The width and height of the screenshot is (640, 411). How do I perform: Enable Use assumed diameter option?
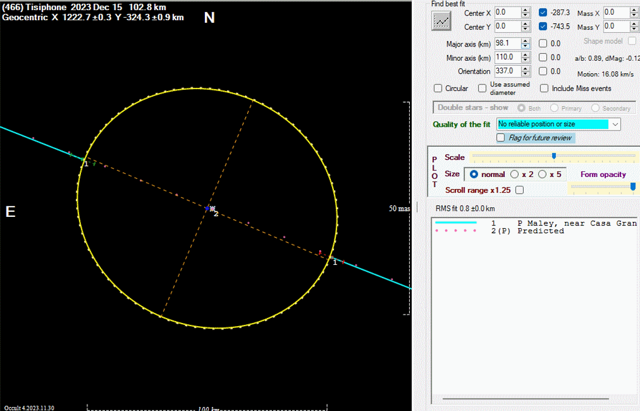coord(482,88)
